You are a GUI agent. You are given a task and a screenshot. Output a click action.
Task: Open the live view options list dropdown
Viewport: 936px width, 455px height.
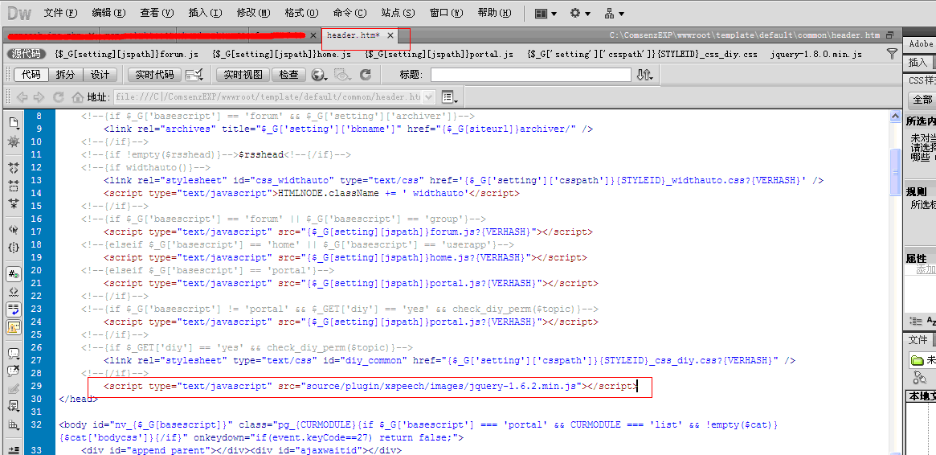pos(449,96)
